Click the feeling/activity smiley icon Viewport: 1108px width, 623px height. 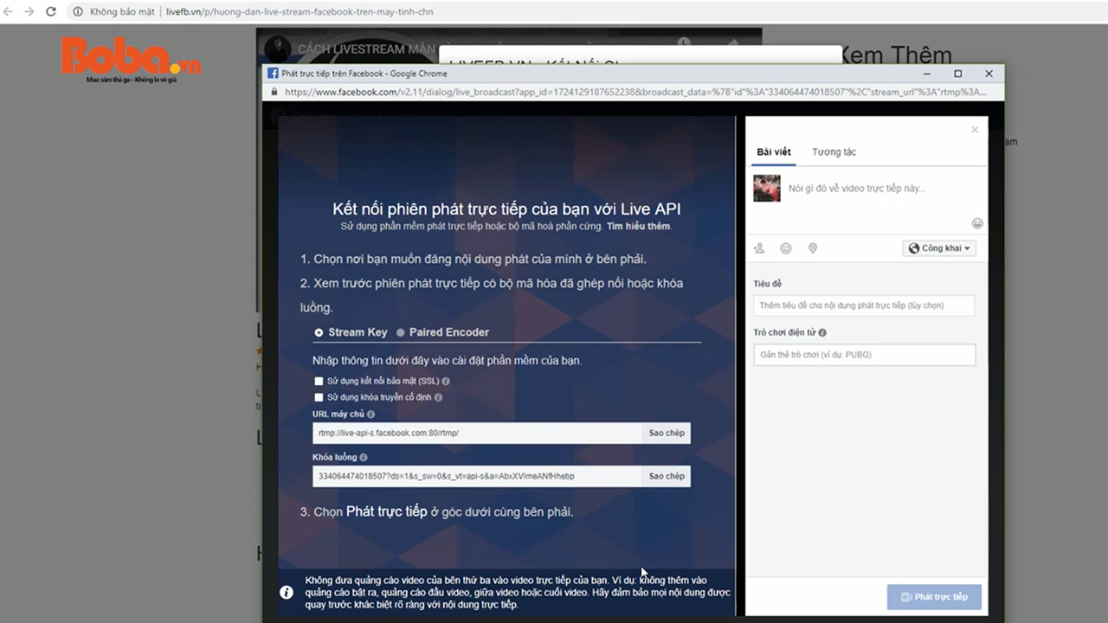[786, 248]
